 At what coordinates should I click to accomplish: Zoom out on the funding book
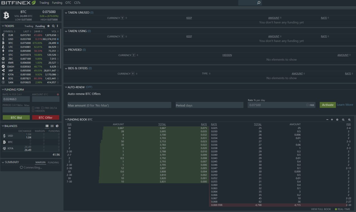[x=343, y=120]
